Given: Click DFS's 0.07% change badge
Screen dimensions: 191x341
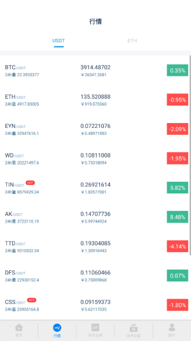Looking at the screenshot, I should 177,275.
